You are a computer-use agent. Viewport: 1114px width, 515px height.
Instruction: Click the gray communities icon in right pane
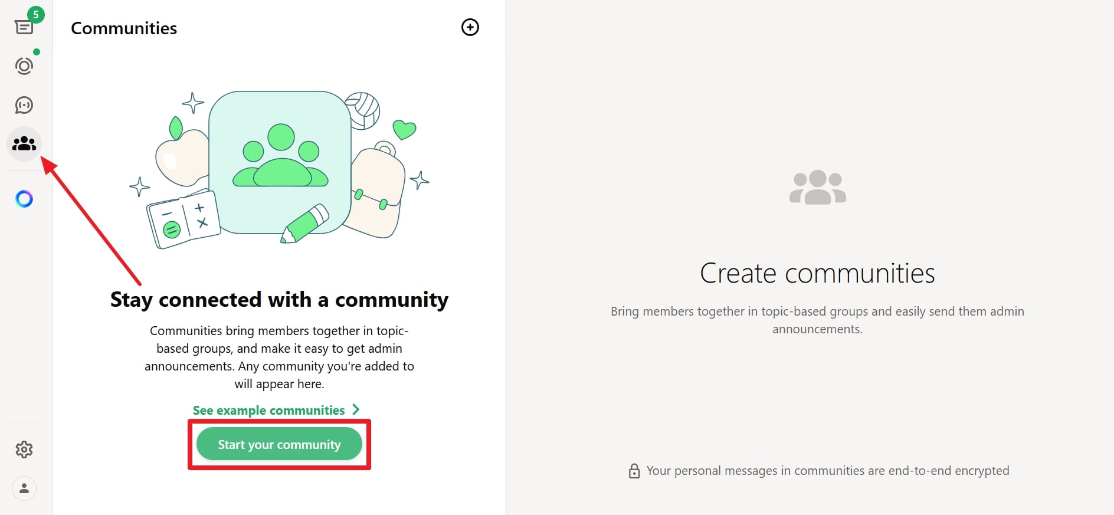817,188
